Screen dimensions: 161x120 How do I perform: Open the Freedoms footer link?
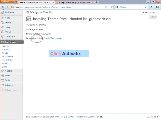tap(80, 117)
